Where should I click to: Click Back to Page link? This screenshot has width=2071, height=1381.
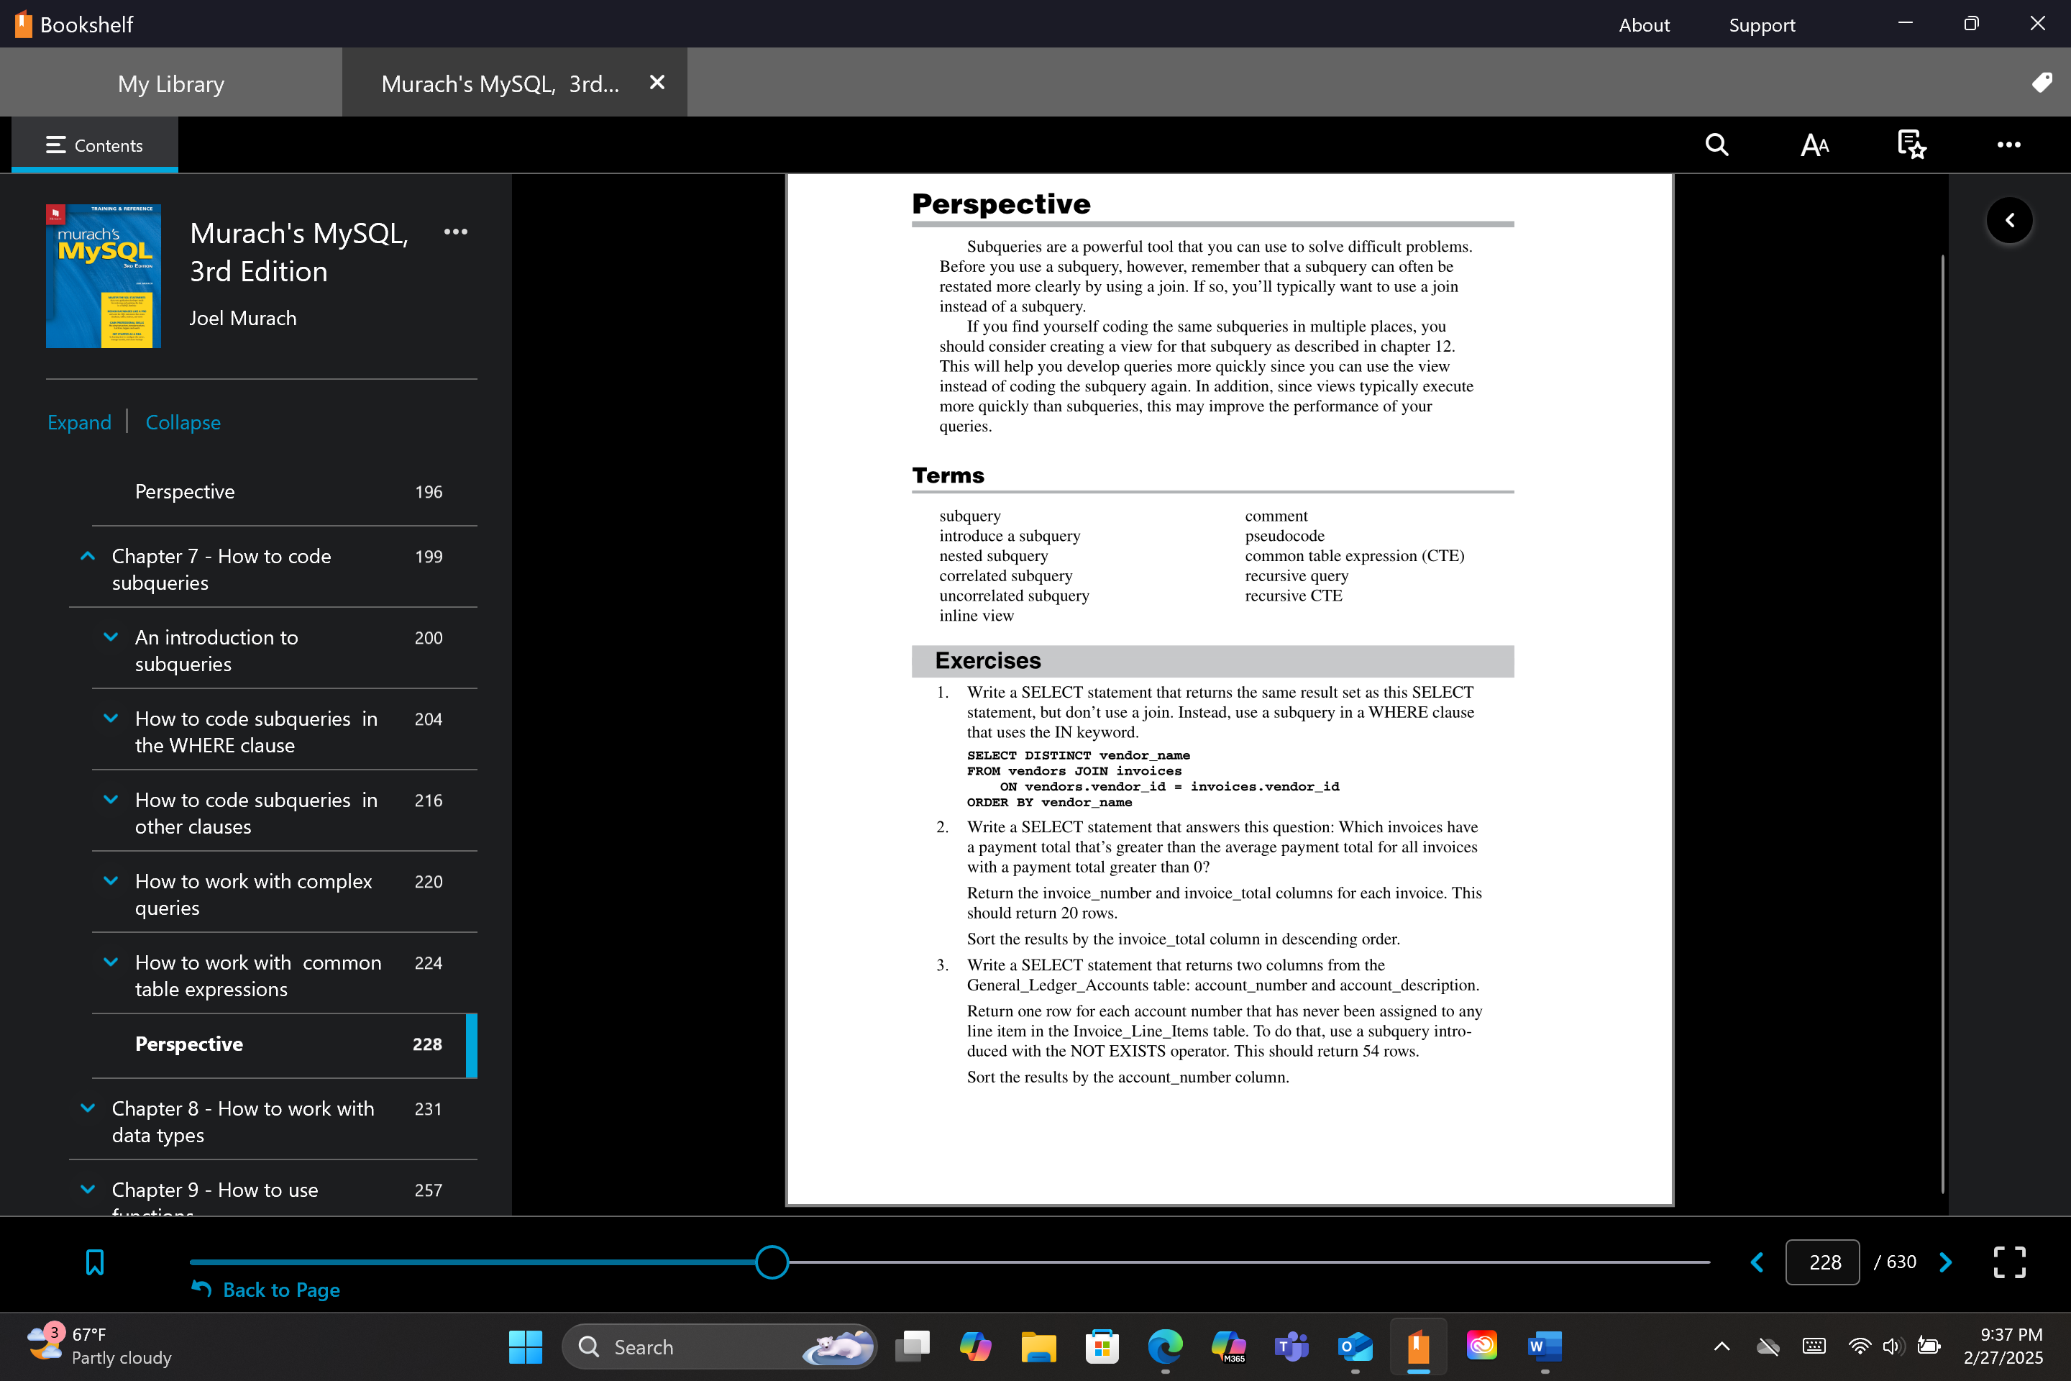tap(266, 1290)
